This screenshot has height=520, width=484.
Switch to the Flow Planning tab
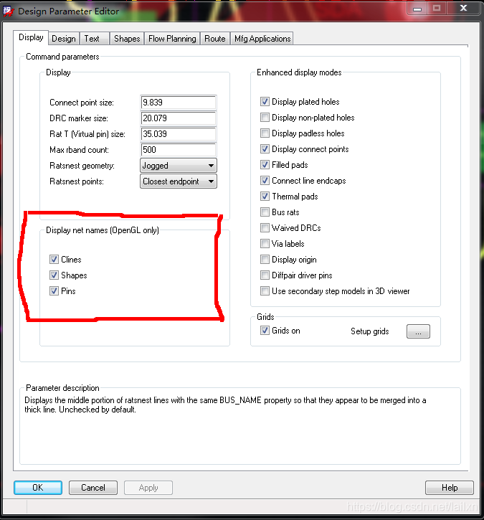point(172,39)
